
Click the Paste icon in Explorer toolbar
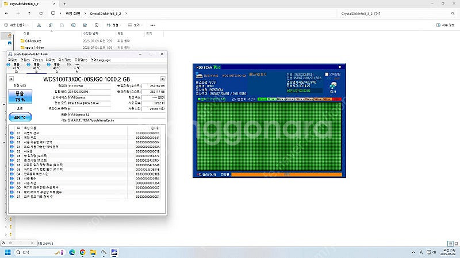pos(62,25)
